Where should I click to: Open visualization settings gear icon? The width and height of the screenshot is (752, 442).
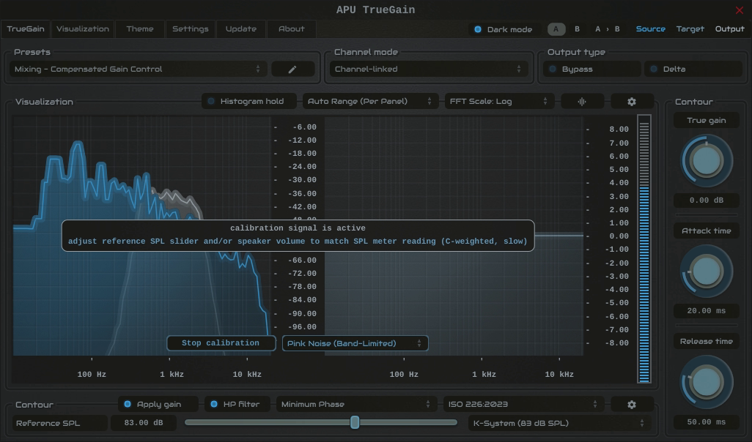point(632,102)
